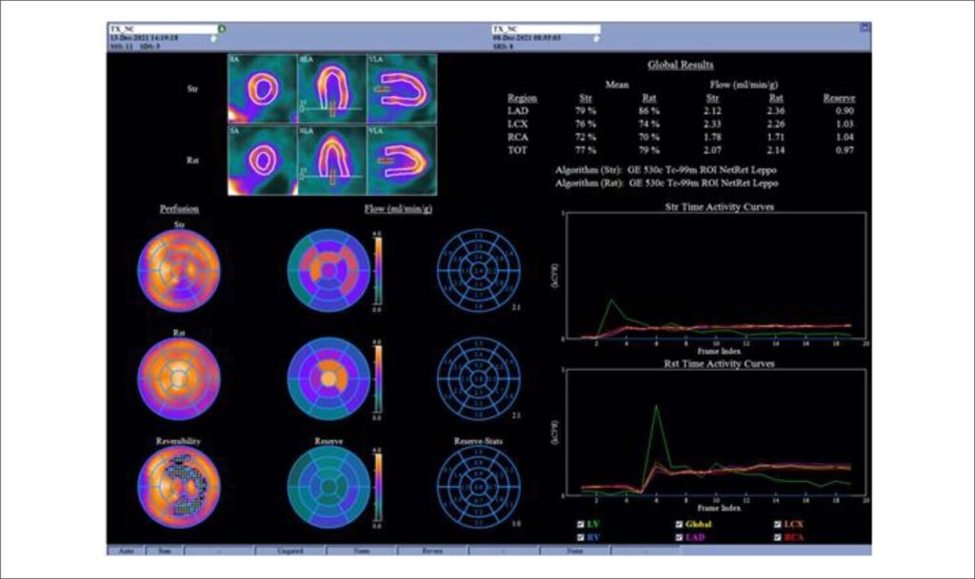Select the stress HLA slice image
Screen dimensions: 975x579
[331, 88]
